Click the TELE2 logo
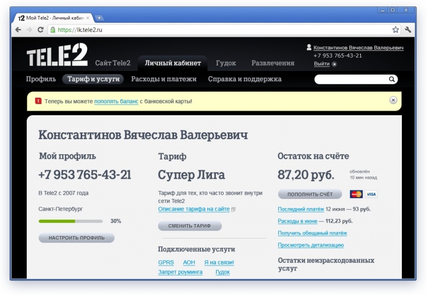Viewport: 427px width, 295px height. (57, 57)
